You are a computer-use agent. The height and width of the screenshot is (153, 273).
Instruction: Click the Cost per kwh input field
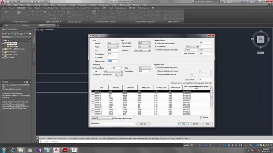[x=206, y=79]
